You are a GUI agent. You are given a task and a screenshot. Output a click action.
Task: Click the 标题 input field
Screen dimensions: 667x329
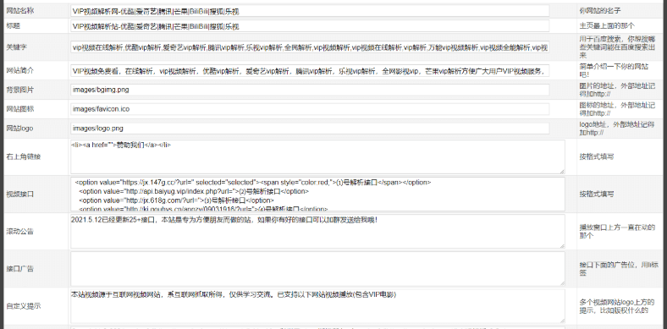310,26
